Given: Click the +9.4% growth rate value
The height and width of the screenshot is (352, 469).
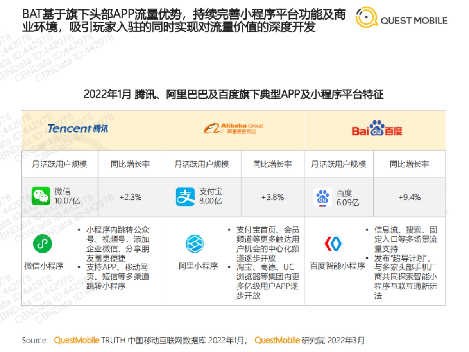Looking at the screenshot, I should coord(409,198).
